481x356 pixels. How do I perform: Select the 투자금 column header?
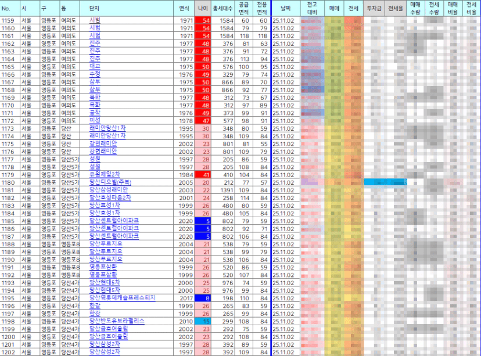pos(374,8)
